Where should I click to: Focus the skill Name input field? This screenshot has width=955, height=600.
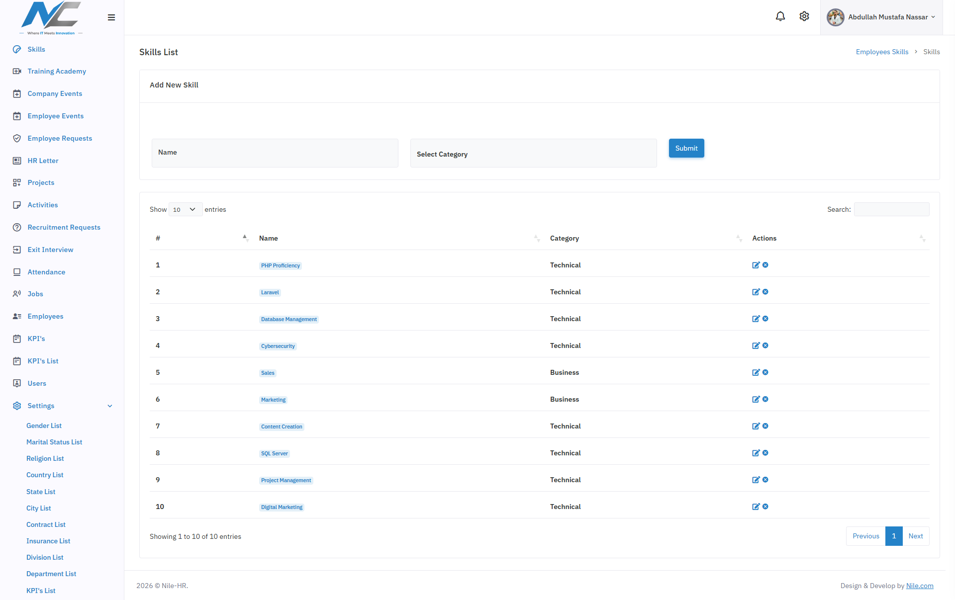[275, 153]
